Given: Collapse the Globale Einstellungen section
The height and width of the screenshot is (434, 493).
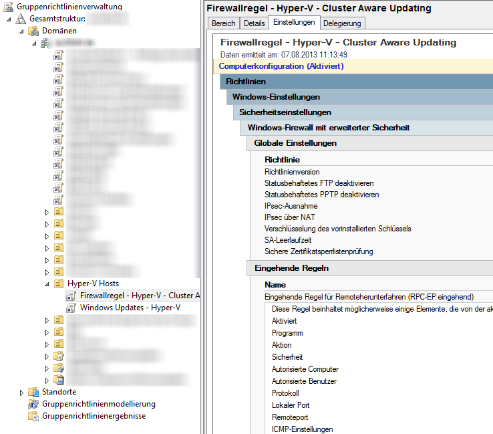Looking at the screenshot, I should [x=370, y=143].
